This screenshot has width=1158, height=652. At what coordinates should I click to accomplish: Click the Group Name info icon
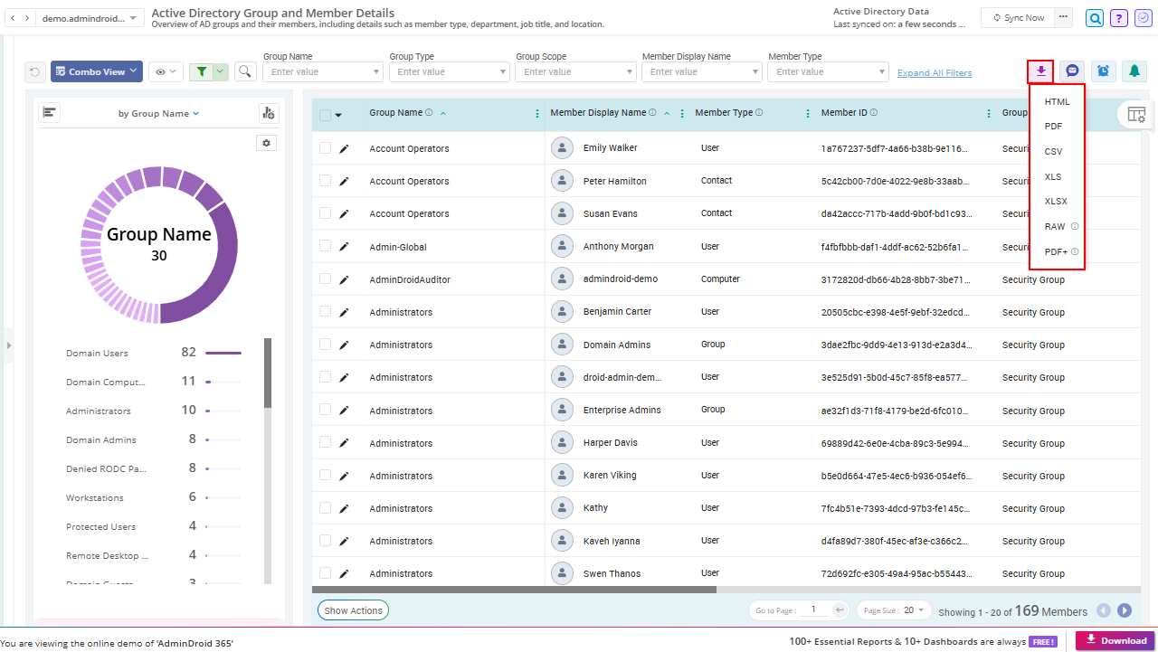pos(429,113)
